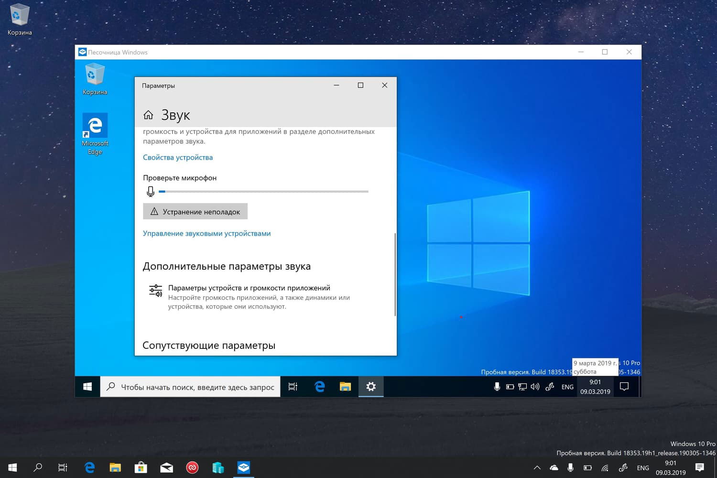
Task: Open File Explorer in the sandbox taskbar
Action: [x=345, y=386]
